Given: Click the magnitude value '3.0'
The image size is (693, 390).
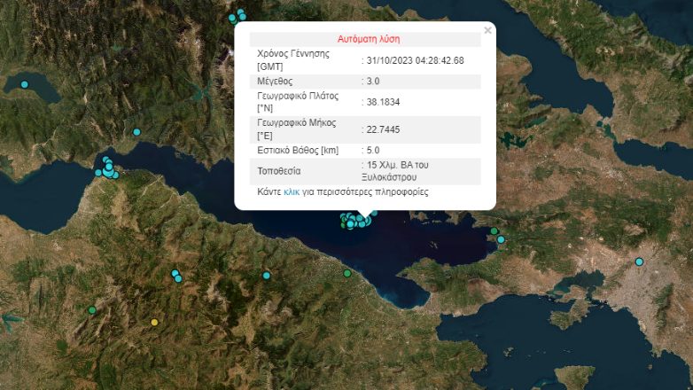Looking at the screenshot, I should (x=373, y=81).
